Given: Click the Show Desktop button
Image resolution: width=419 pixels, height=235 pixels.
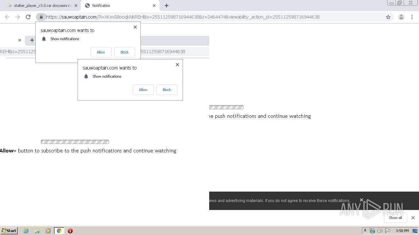Looking at the screenshot, I should point(415,231).
